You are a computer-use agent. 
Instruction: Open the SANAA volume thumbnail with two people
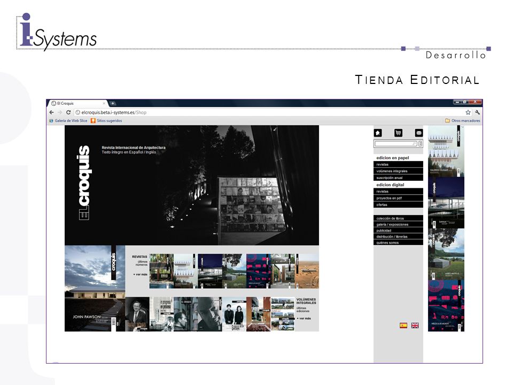coord(234,314)
